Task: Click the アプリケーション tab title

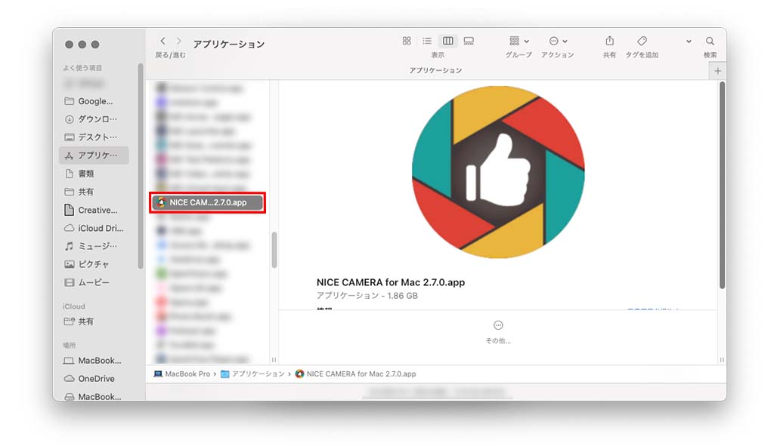Action: (435, 70)
